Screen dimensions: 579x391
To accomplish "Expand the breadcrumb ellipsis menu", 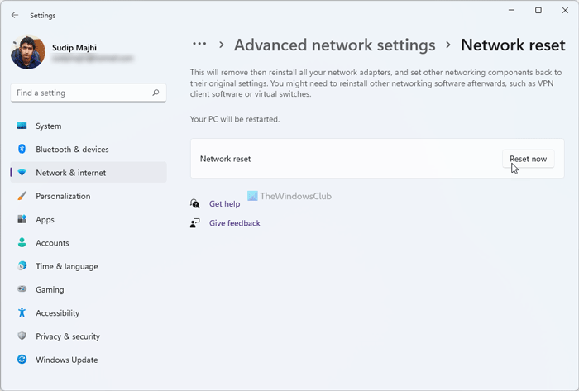I will tap(199, 45).
